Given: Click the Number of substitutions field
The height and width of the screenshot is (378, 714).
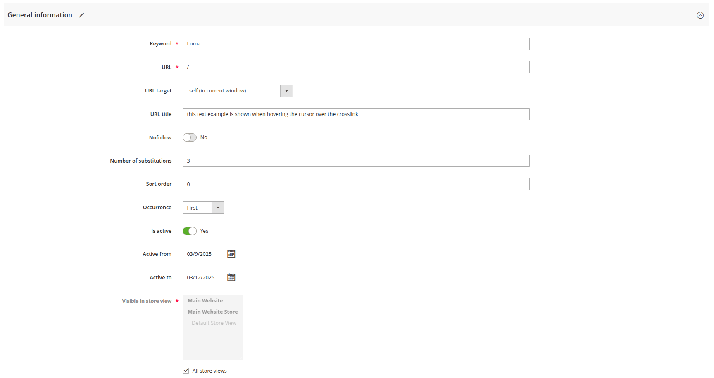Looking at the screenshot, I should click(x=355, y=161).
